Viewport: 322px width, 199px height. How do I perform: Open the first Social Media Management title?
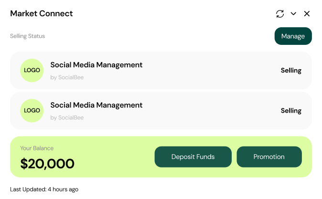tap(97, 65)
